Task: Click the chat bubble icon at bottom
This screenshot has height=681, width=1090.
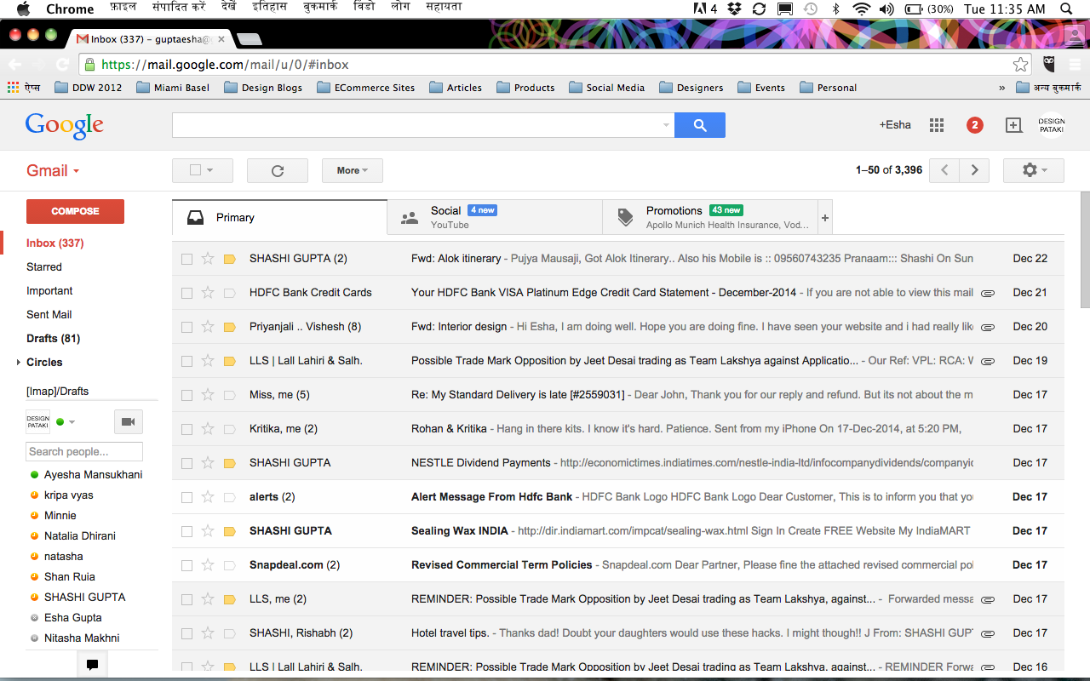Action: tap(92, 665)
